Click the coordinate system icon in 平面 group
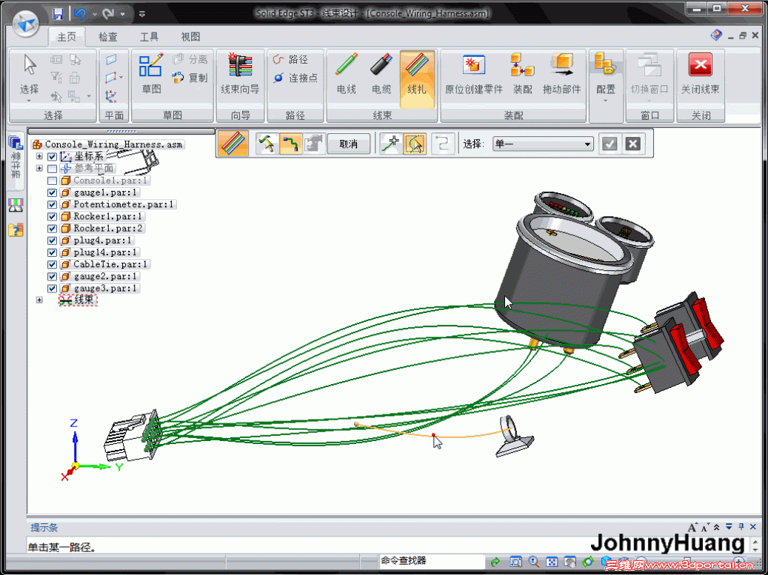The height and width of the screenshot is (575, 768). coord(111,96)
